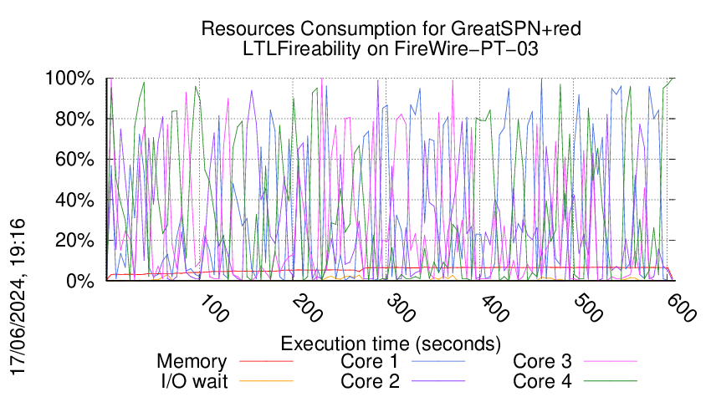This screenshot has width=711, height=397.
Task: Click the 'Memory' legend label
Action: [x=192, y=362]
